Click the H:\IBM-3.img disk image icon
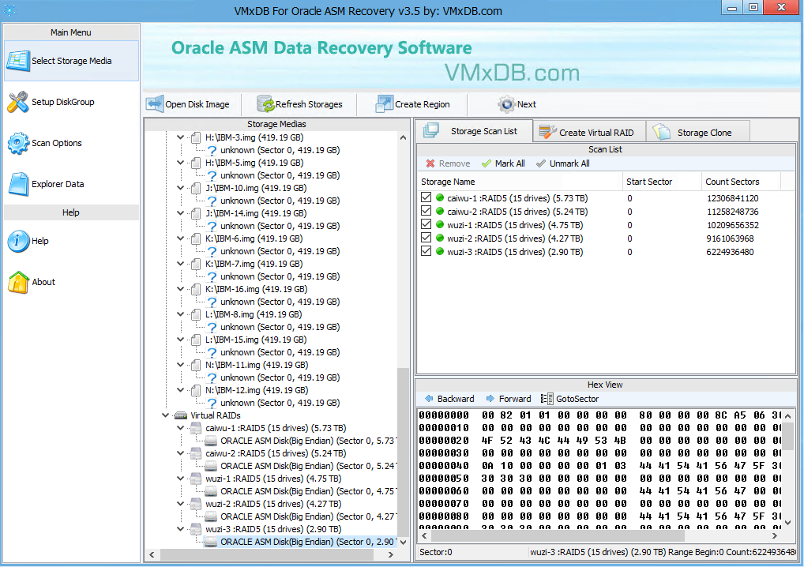This screenshot has height=567, width=804. (195, 137)
